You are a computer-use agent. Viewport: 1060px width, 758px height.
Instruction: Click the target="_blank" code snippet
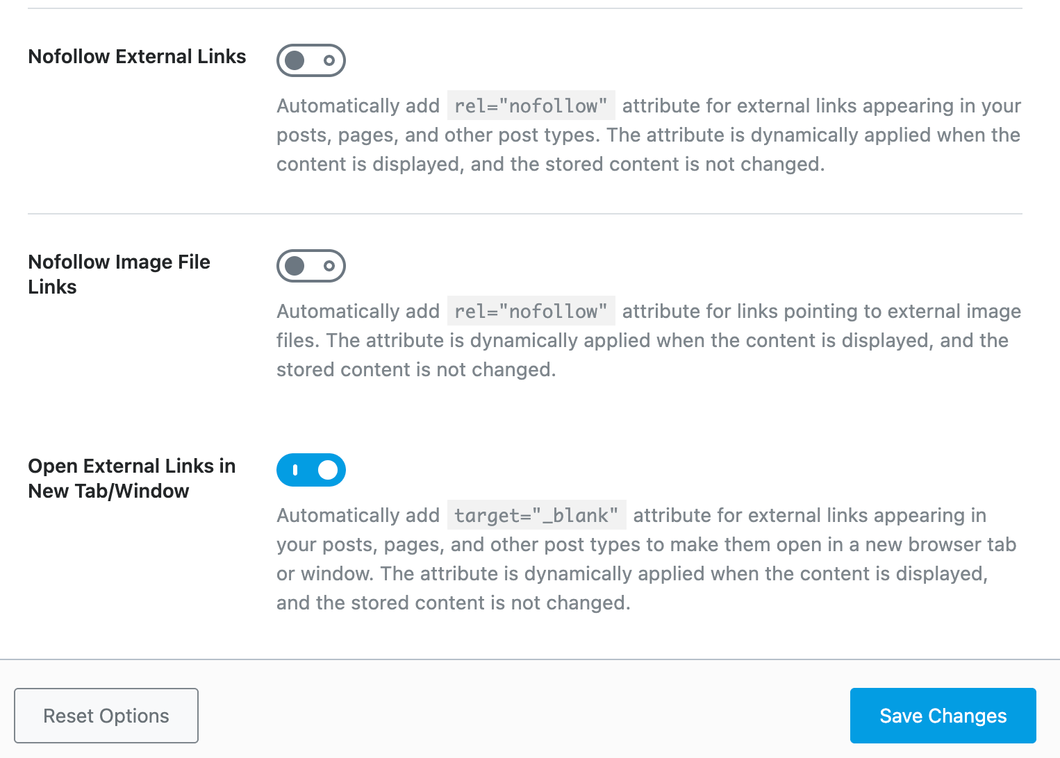tap(536, 515)
